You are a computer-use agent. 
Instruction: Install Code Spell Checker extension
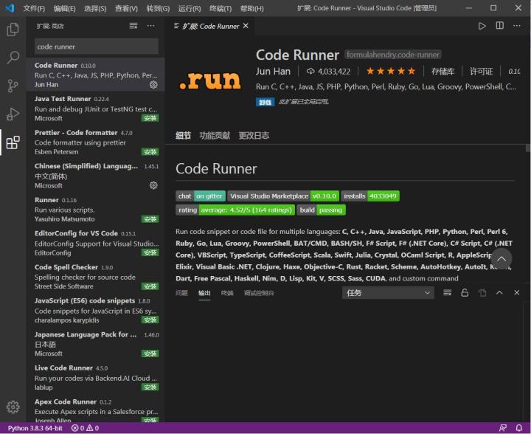(150, 286)
